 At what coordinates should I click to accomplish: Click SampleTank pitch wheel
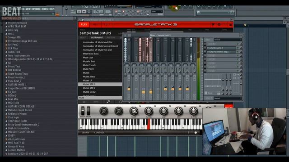83,111
